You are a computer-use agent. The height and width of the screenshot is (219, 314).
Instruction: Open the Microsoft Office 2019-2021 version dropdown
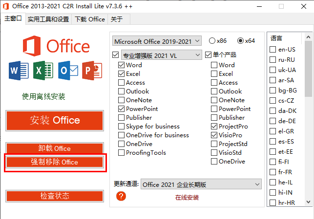coord(157,41)
